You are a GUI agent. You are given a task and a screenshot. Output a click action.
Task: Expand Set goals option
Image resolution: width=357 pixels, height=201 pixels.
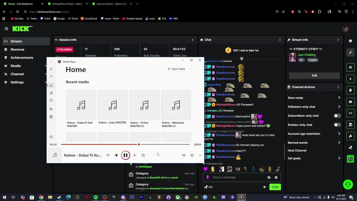(339, 158)
